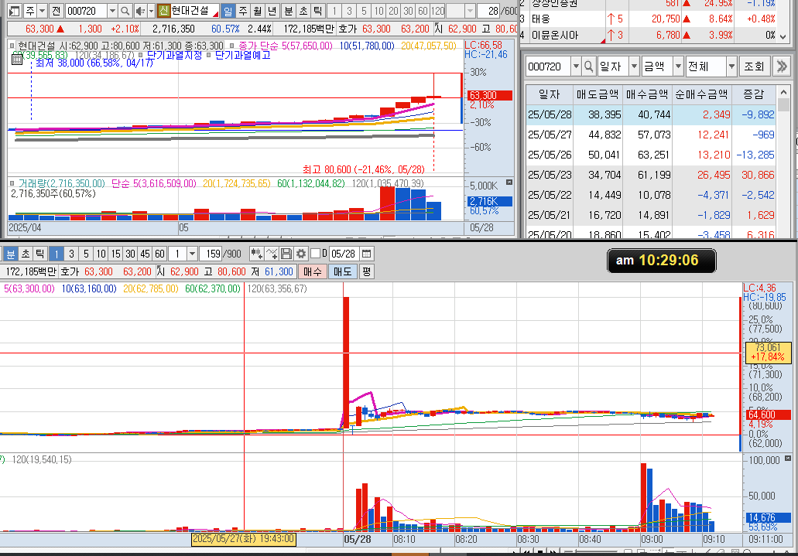Screen dimensions: 798x556
Task: Open the indicator table icon on daily chart
Action: coord(17,59)
